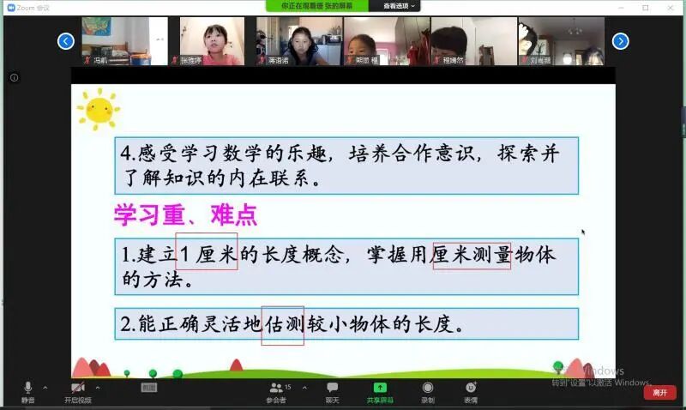Screen dimensions: 686x410
Task: Turn on video with the 开启视频 camera icon
Action: pyautogui.click(x=78, y=392)
